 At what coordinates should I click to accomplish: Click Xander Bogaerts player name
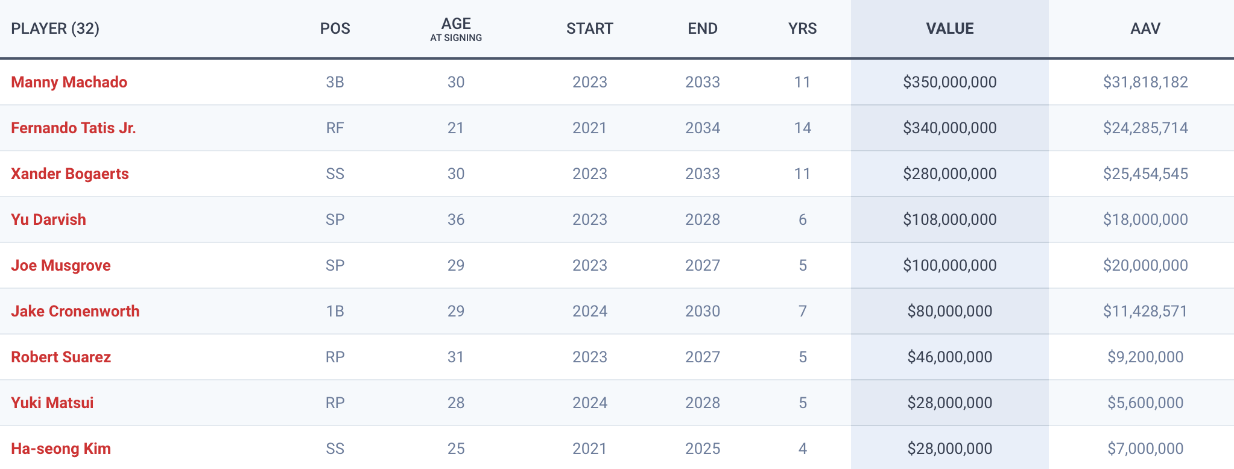point(70,174)
